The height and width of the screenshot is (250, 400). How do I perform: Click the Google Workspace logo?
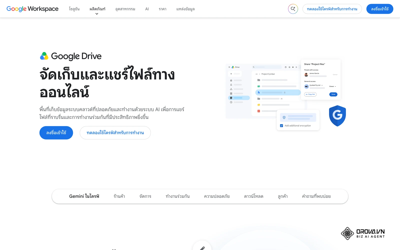point(32,9)
